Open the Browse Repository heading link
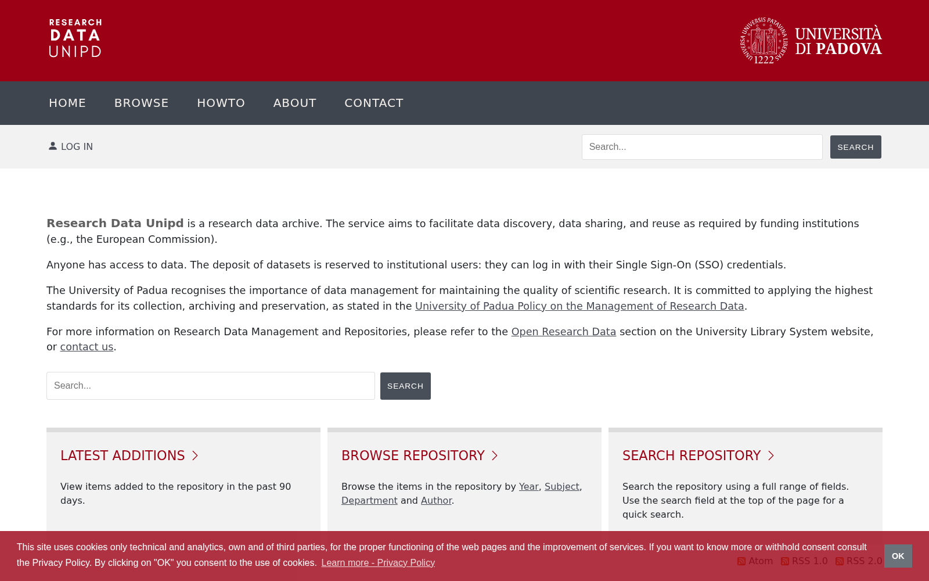The height and width of the screenshot is (581, 929). click(413, 456)
